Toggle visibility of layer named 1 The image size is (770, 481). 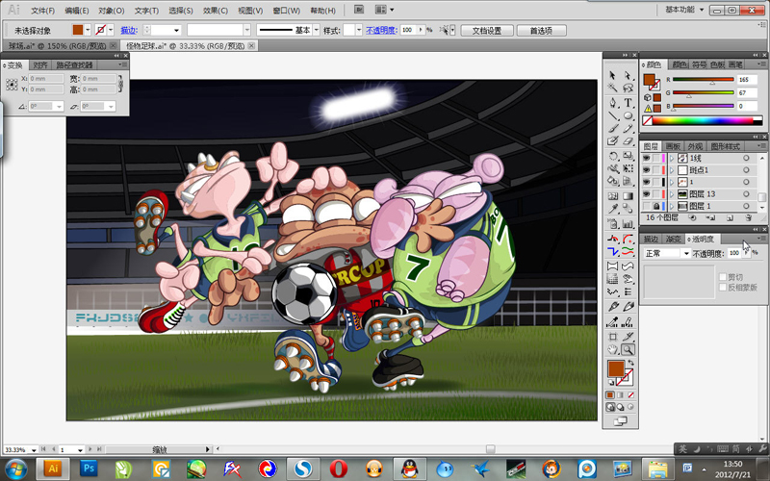coord(646,182)
